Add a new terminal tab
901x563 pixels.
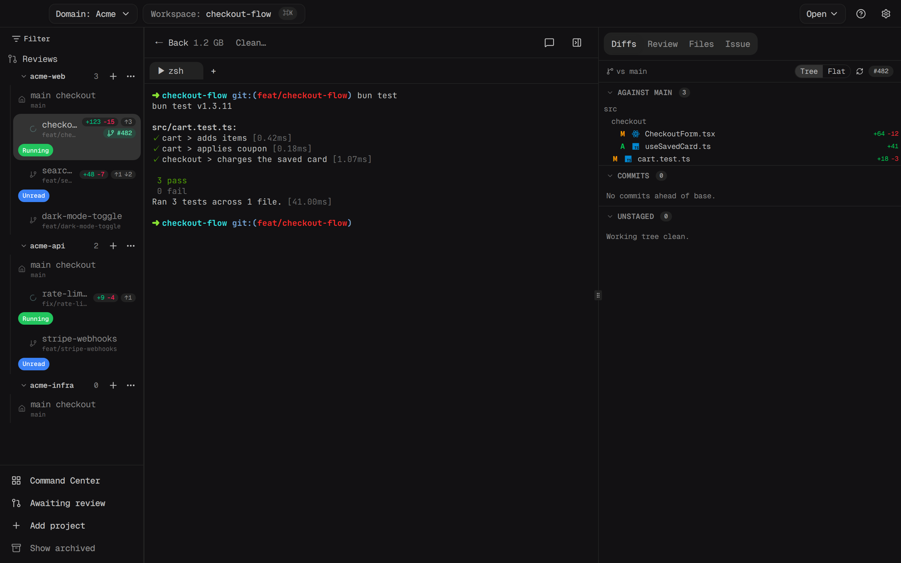(x=213, y=71)
